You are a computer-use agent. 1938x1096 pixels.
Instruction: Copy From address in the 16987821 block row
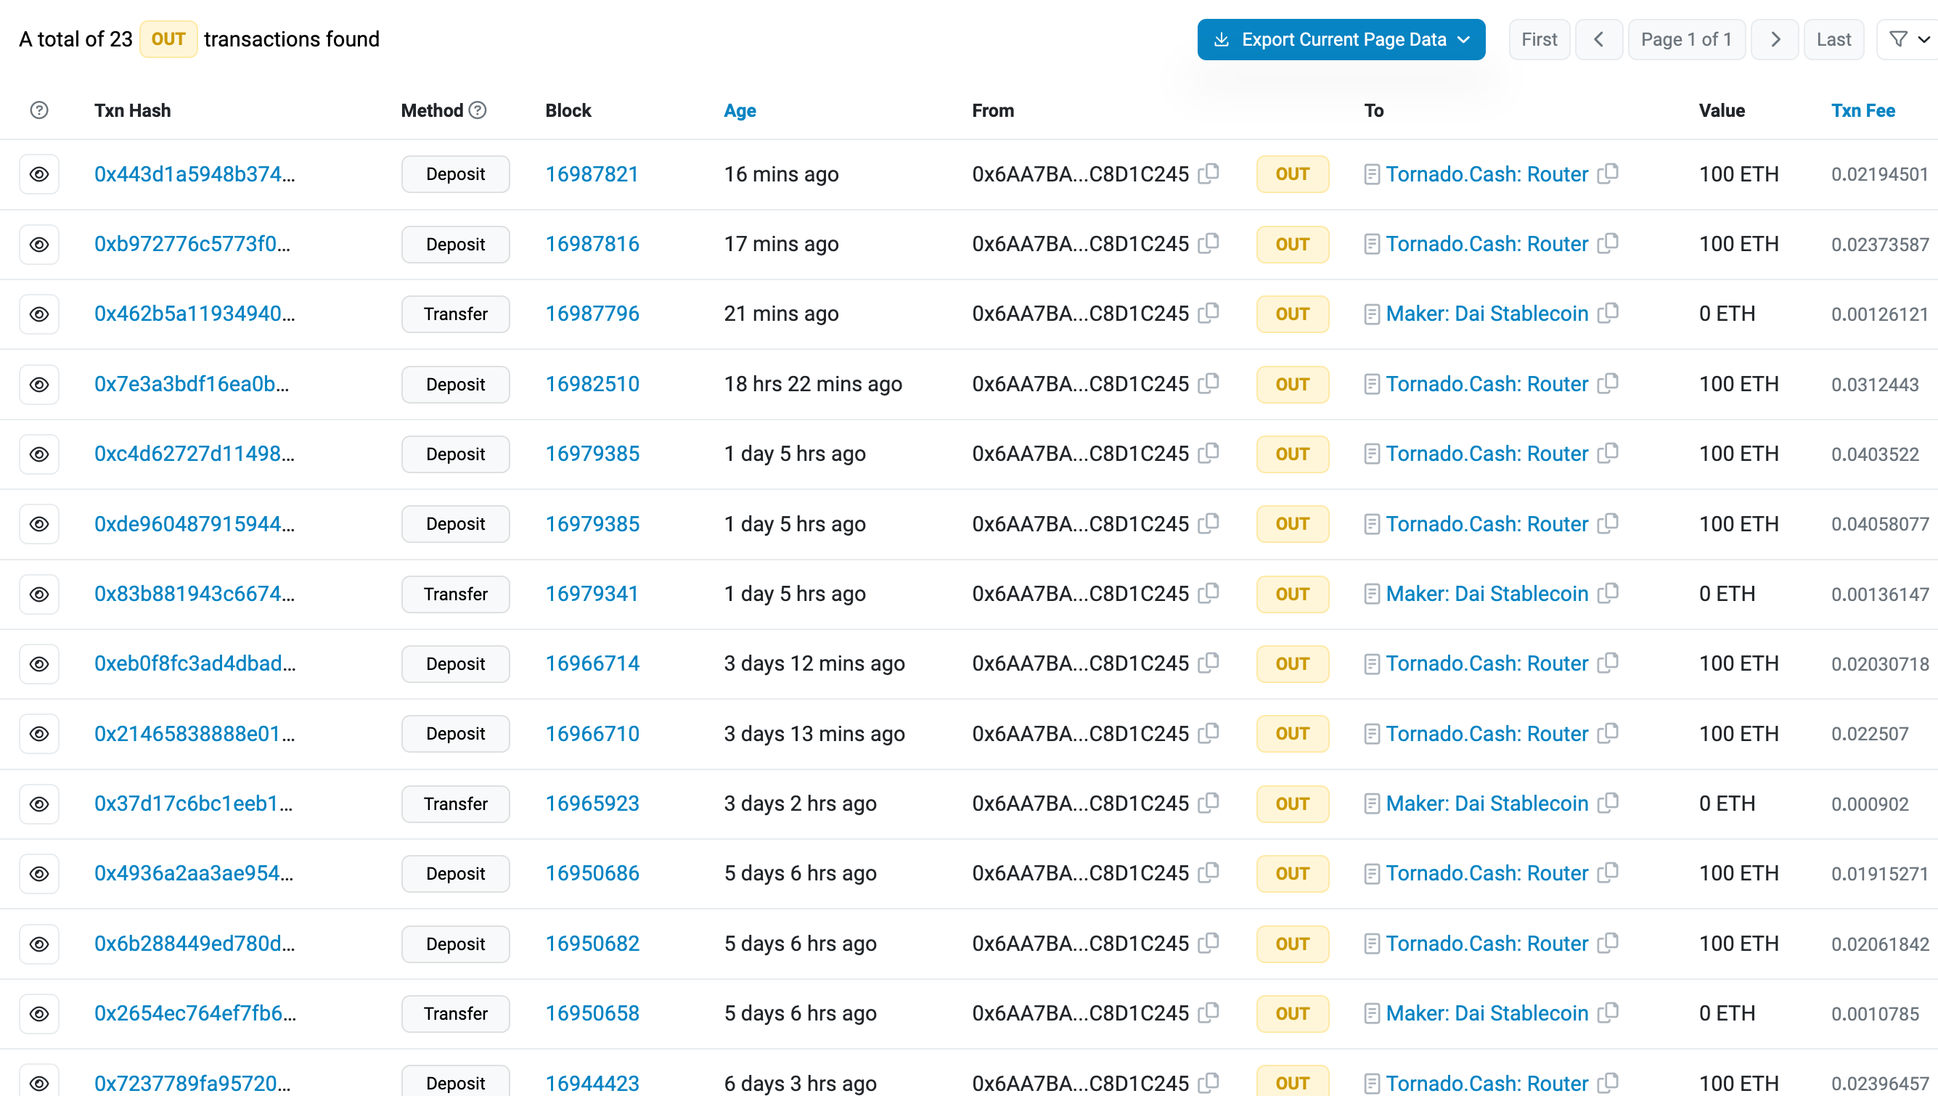pos(1209,174)
